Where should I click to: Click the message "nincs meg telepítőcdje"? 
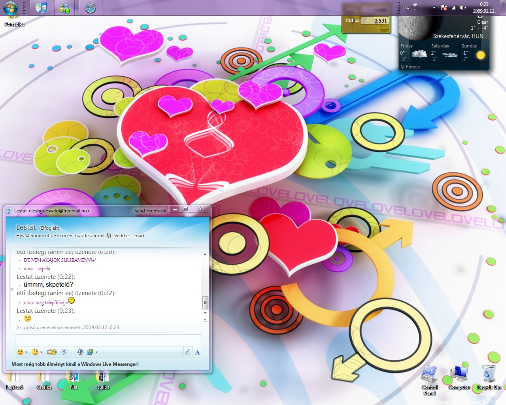click(x=45, y=303)
